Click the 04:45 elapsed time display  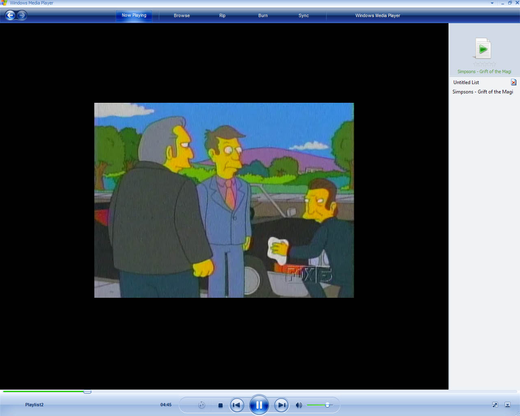[x=166, y=405]
